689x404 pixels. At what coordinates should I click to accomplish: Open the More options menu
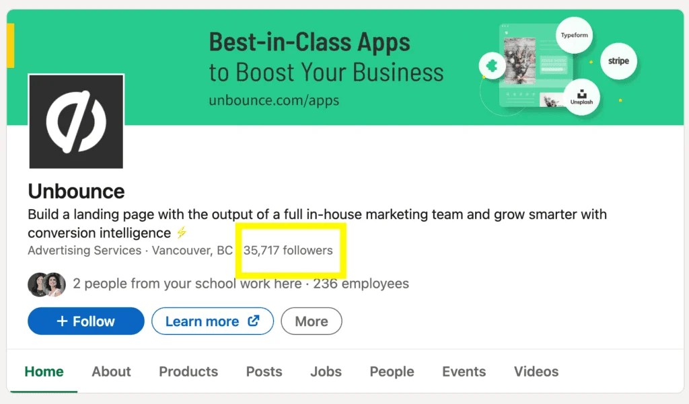point(312,321)
